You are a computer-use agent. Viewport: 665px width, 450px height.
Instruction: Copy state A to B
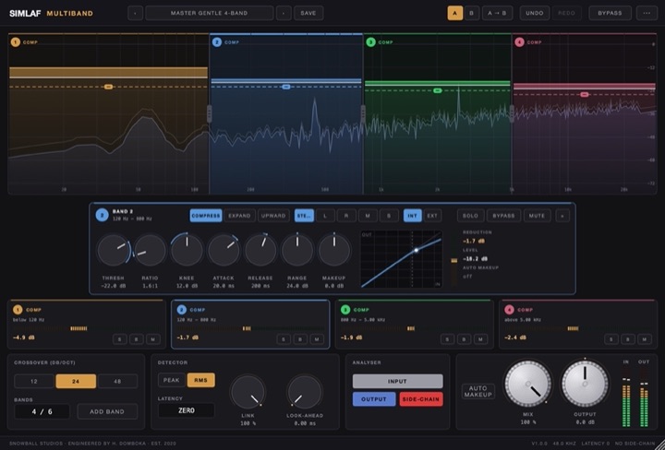[497, 13]
